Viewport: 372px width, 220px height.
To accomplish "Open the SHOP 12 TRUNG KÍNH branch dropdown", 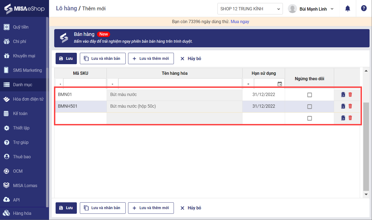I will (x=250, y=9).
